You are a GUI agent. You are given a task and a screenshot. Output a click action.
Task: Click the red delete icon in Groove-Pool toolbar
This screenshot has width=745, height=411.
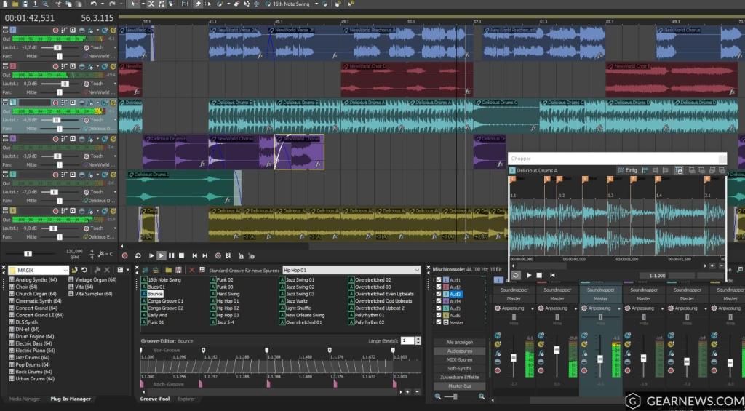click(192, 270)
